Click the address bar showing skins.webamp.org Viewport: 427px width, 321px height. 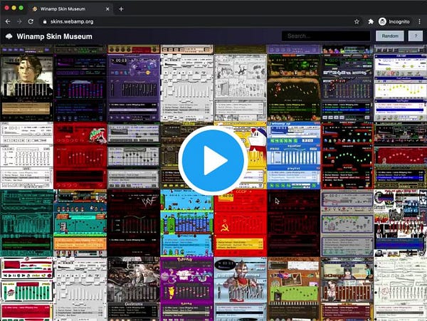(196, 21)
